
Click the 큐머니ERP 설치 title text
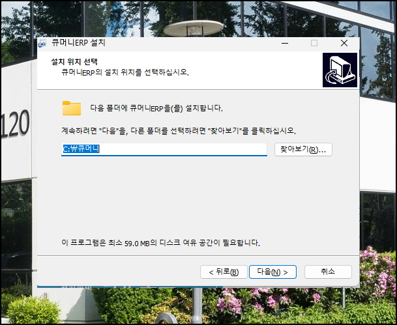(x=78, y=43)
